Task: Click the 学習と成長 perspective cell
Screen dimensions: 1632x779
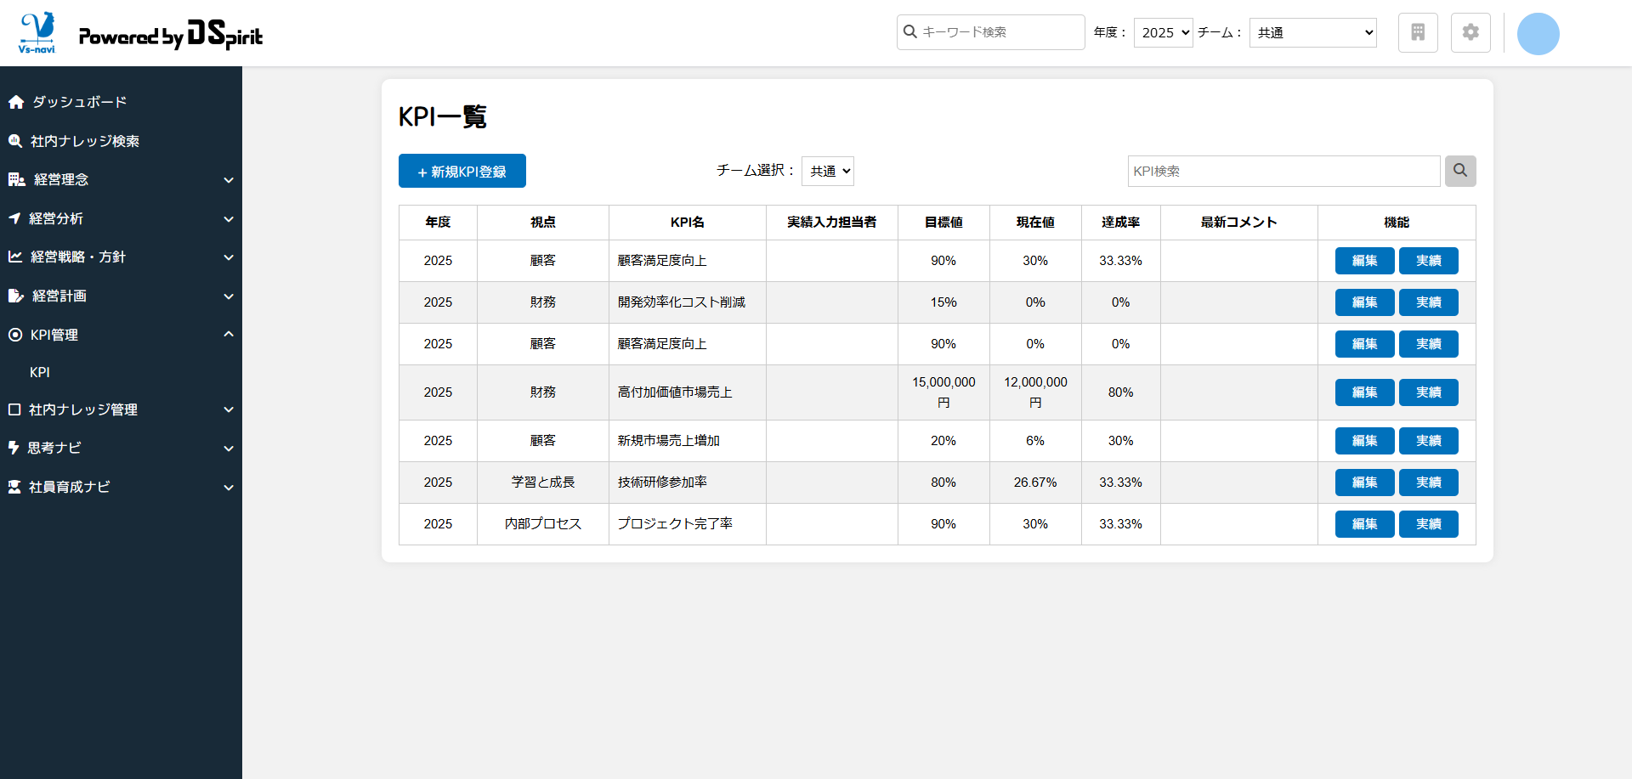Action: point(543,483)
